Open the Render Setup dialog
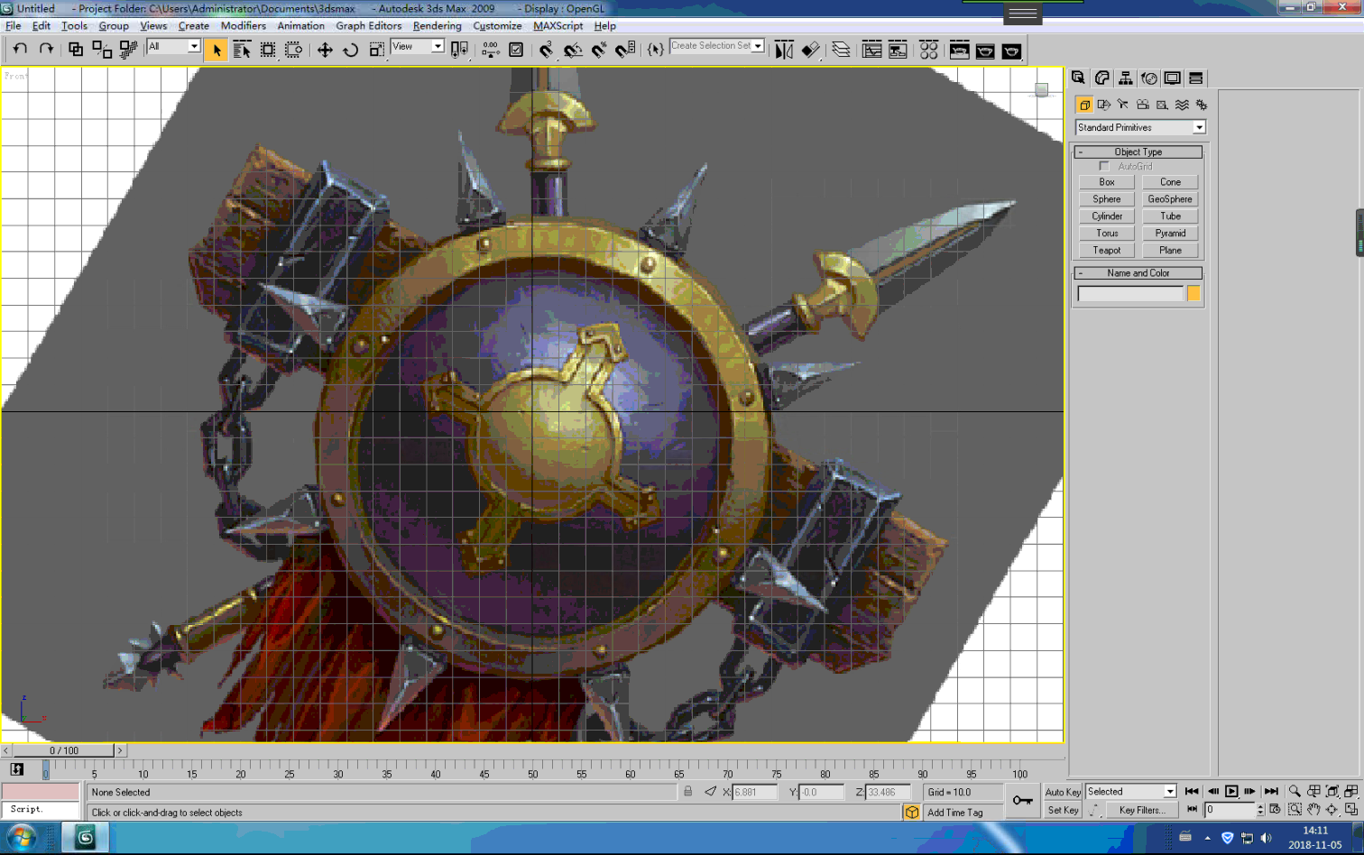The width and height of the screenshot is (1364, 855). [959, 50]
